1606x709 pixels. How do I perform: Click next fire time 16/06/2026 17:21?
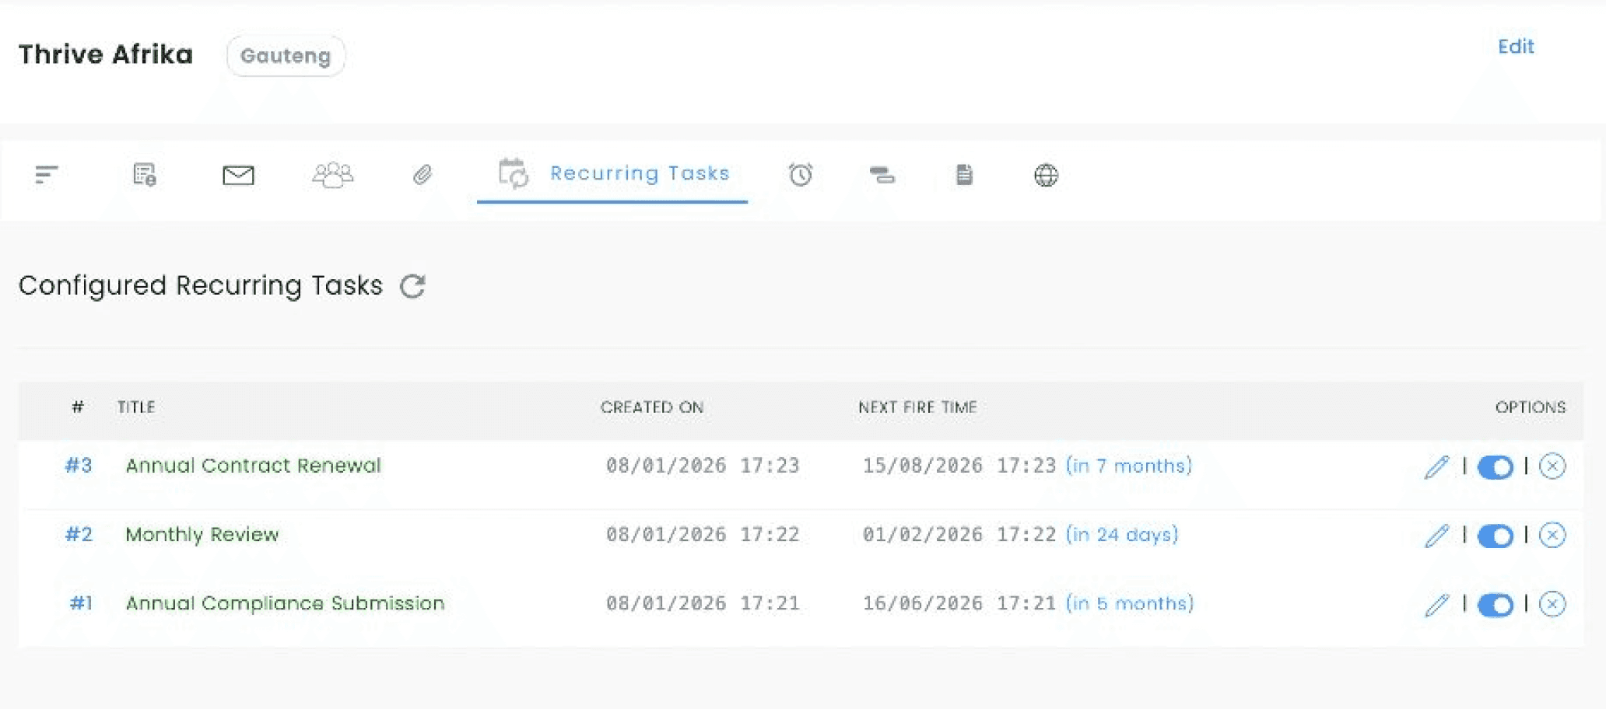pyautogui.click(x=959, y=603)
